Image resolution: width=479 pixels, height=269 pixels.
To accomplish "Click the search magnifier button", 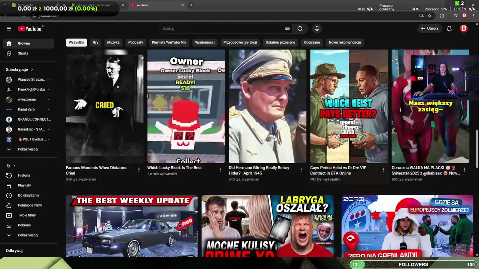I will pyautogui.click(x=300, y=28).
